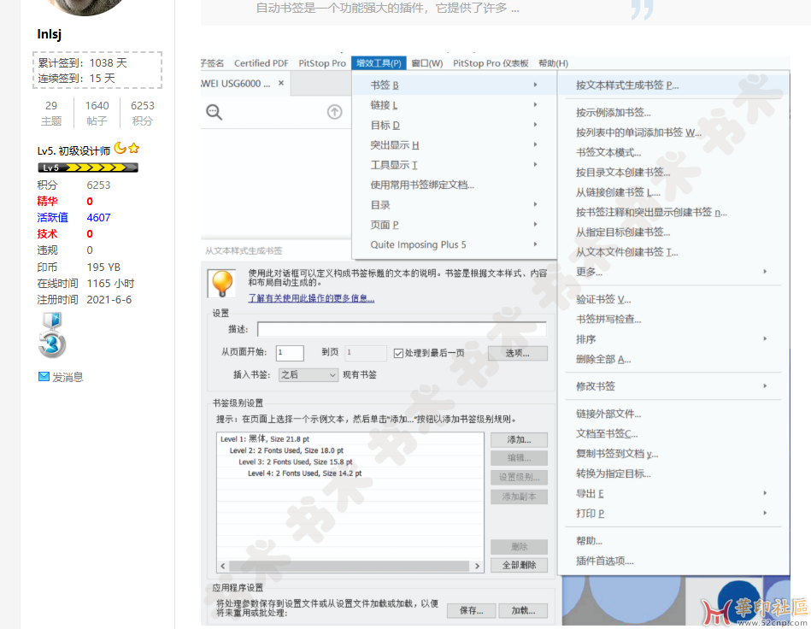811x629 pixels.
Task: Click the zoom out magnifier icon
Action: point(214,112)
